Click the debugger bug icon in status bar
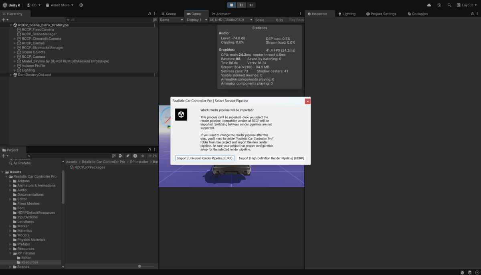 [463, 273]
